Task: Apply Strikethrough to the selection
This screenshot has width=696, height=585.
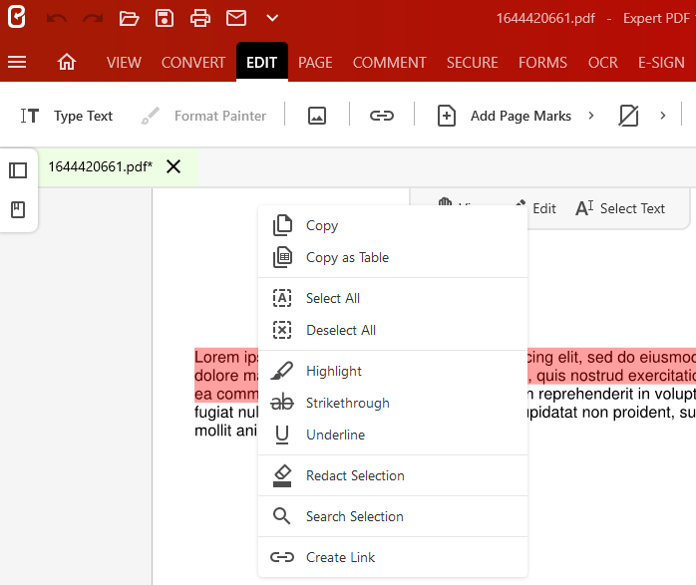Action: 393,403
